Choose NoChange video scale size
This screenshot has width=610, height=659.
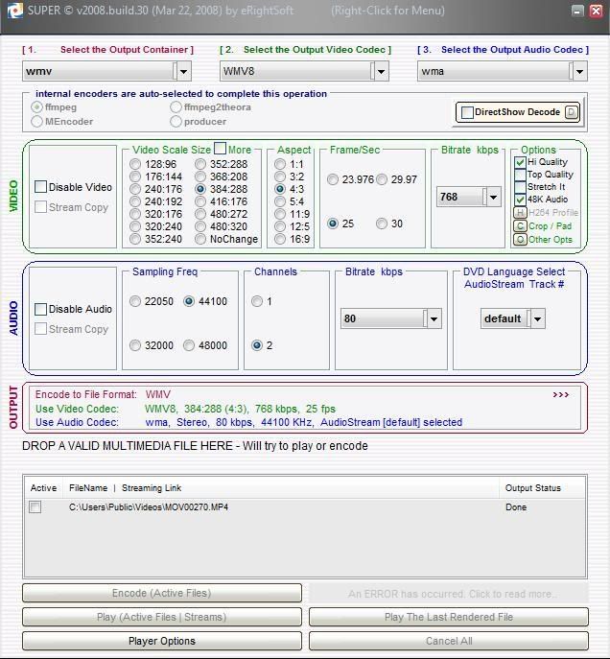coord(200,239)
